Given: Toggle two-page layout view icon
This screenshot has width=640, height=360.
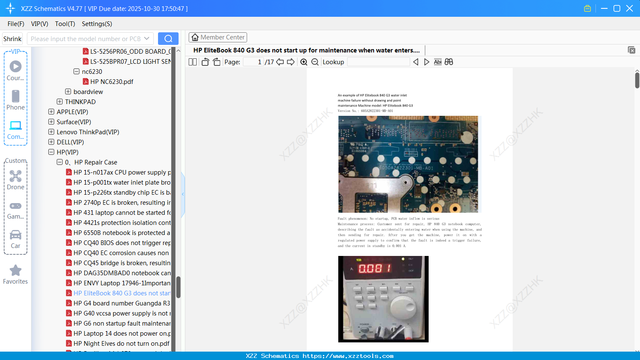Looking at the screenshot, I should pos(192,62).
